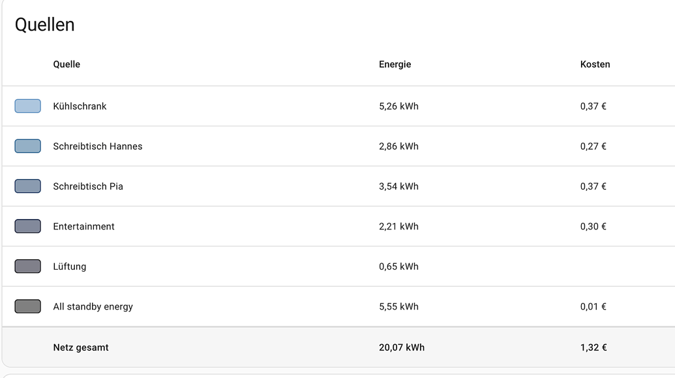Select the Lüftung source row
This screenshot has height=378, width=675.
[338, 266]
